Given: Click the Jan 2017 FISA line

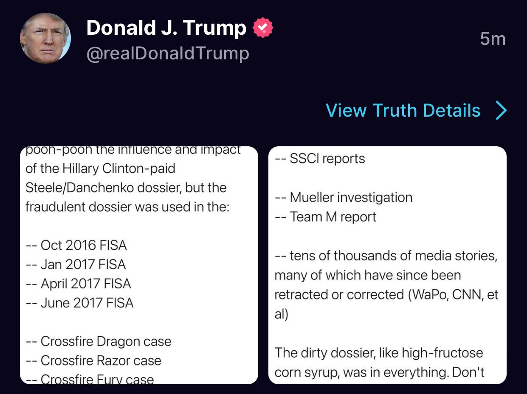Looking at the screenshot, I should pyautogui.click(x=76, y=265).
